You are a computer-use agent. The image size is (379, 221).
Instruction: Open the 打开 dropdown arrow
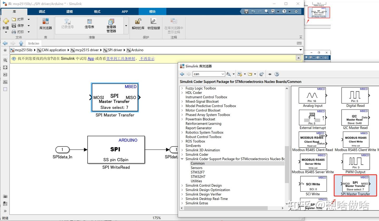(29, 19)
